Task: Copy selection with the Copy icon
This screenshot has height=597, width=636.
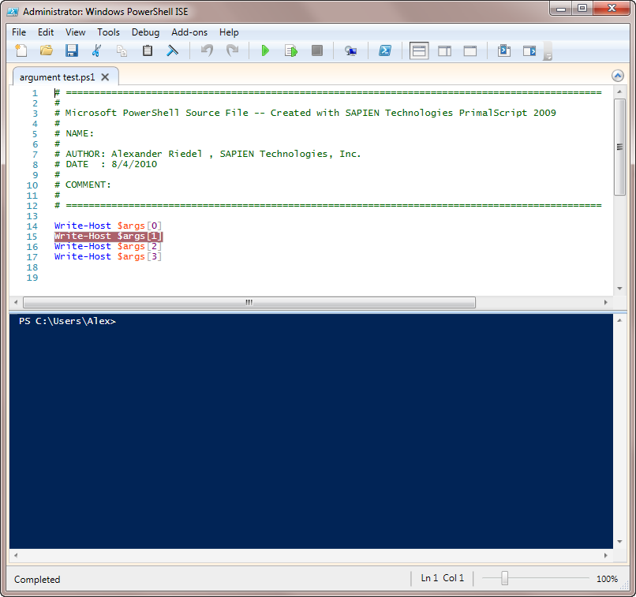Action: (122, 50)
